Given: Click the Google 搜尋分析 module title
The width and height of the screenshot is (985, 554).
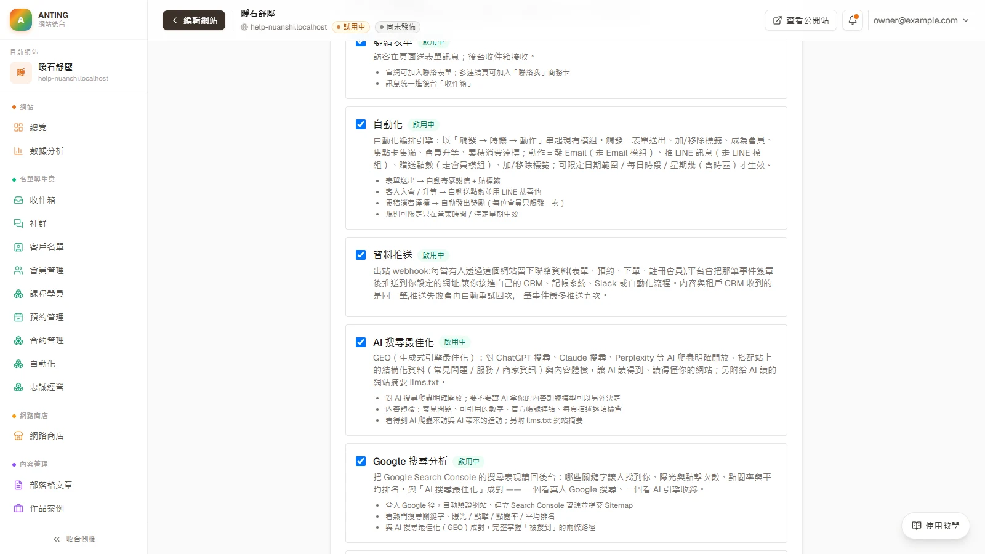Looking at the screenshot, I should (x=410, y=461).
